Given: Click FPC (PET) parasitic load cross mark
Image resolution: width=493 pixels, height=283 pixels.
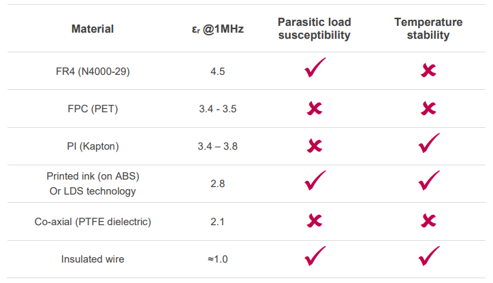Looking at the screenshot, I should (314, 107).
